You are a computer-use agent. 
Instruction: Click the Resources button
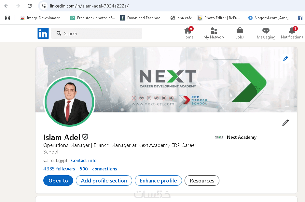pos(202,180)
